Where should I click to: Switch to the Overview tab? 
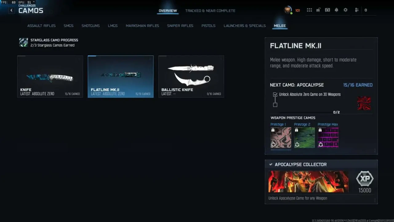tap(168, 11)
